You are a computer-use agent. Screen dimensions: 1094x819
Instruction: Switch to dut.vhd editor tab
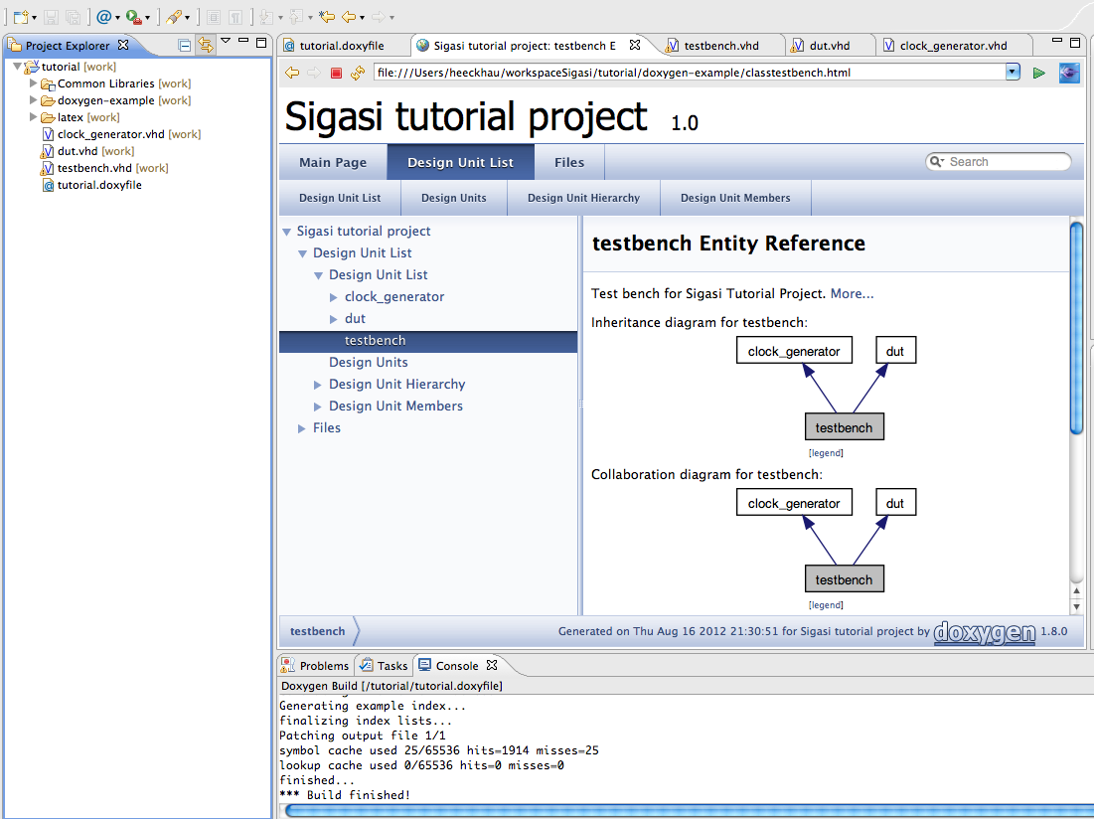click(x=830, y=46)
